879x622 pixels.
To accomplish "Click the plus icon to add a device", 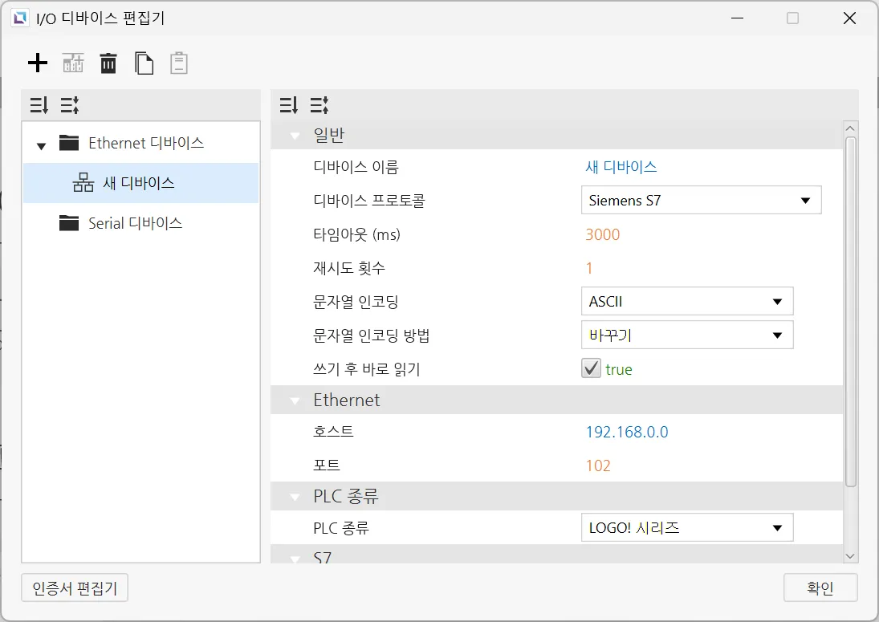I will [38, 63].
